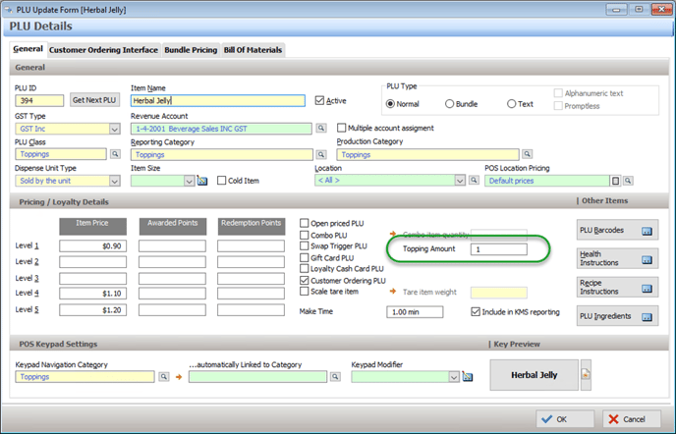Uncheck Customer Ordering PLU
Viewport: 676px width, 434px height.
pos(304,280)
